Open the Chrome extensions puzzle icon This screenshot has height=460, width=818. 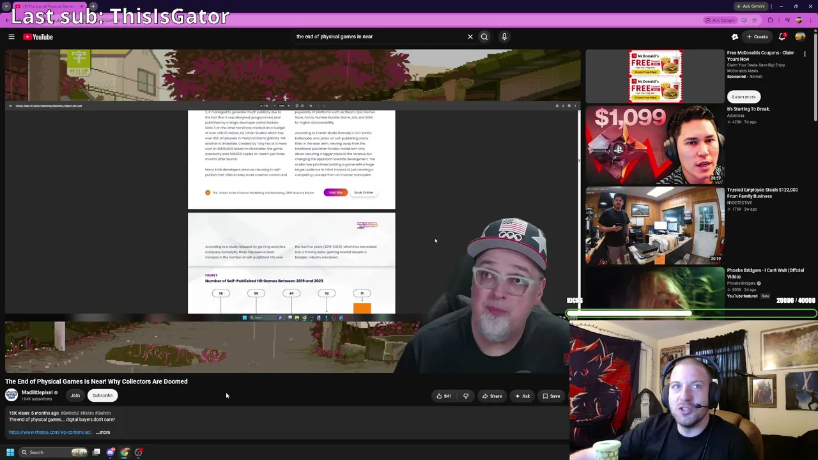coord(771,20)
